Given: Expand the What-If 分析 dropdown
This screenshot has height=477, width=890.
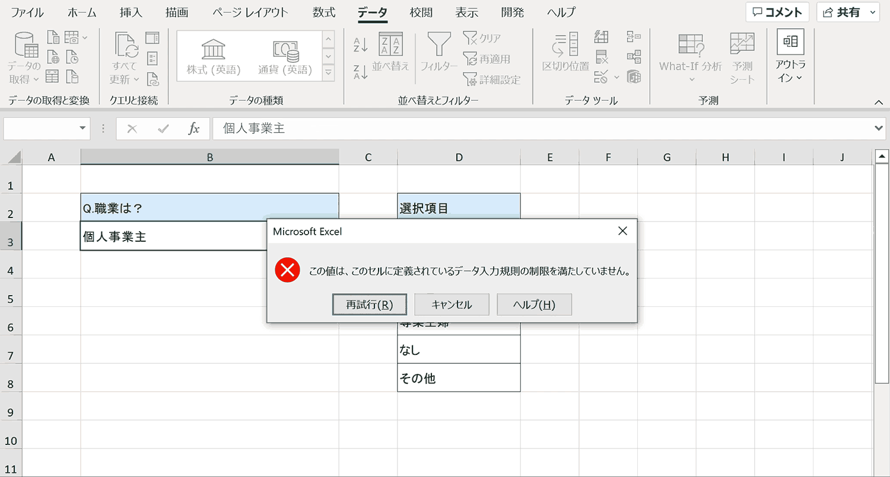Looking at the screenshot, I should point(691,79).
